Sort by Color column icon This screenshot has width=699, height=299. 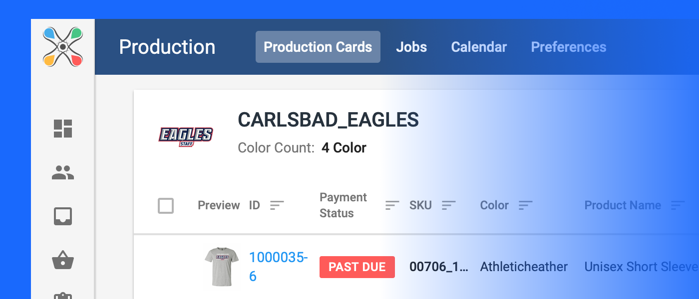(x=526, y=205)
